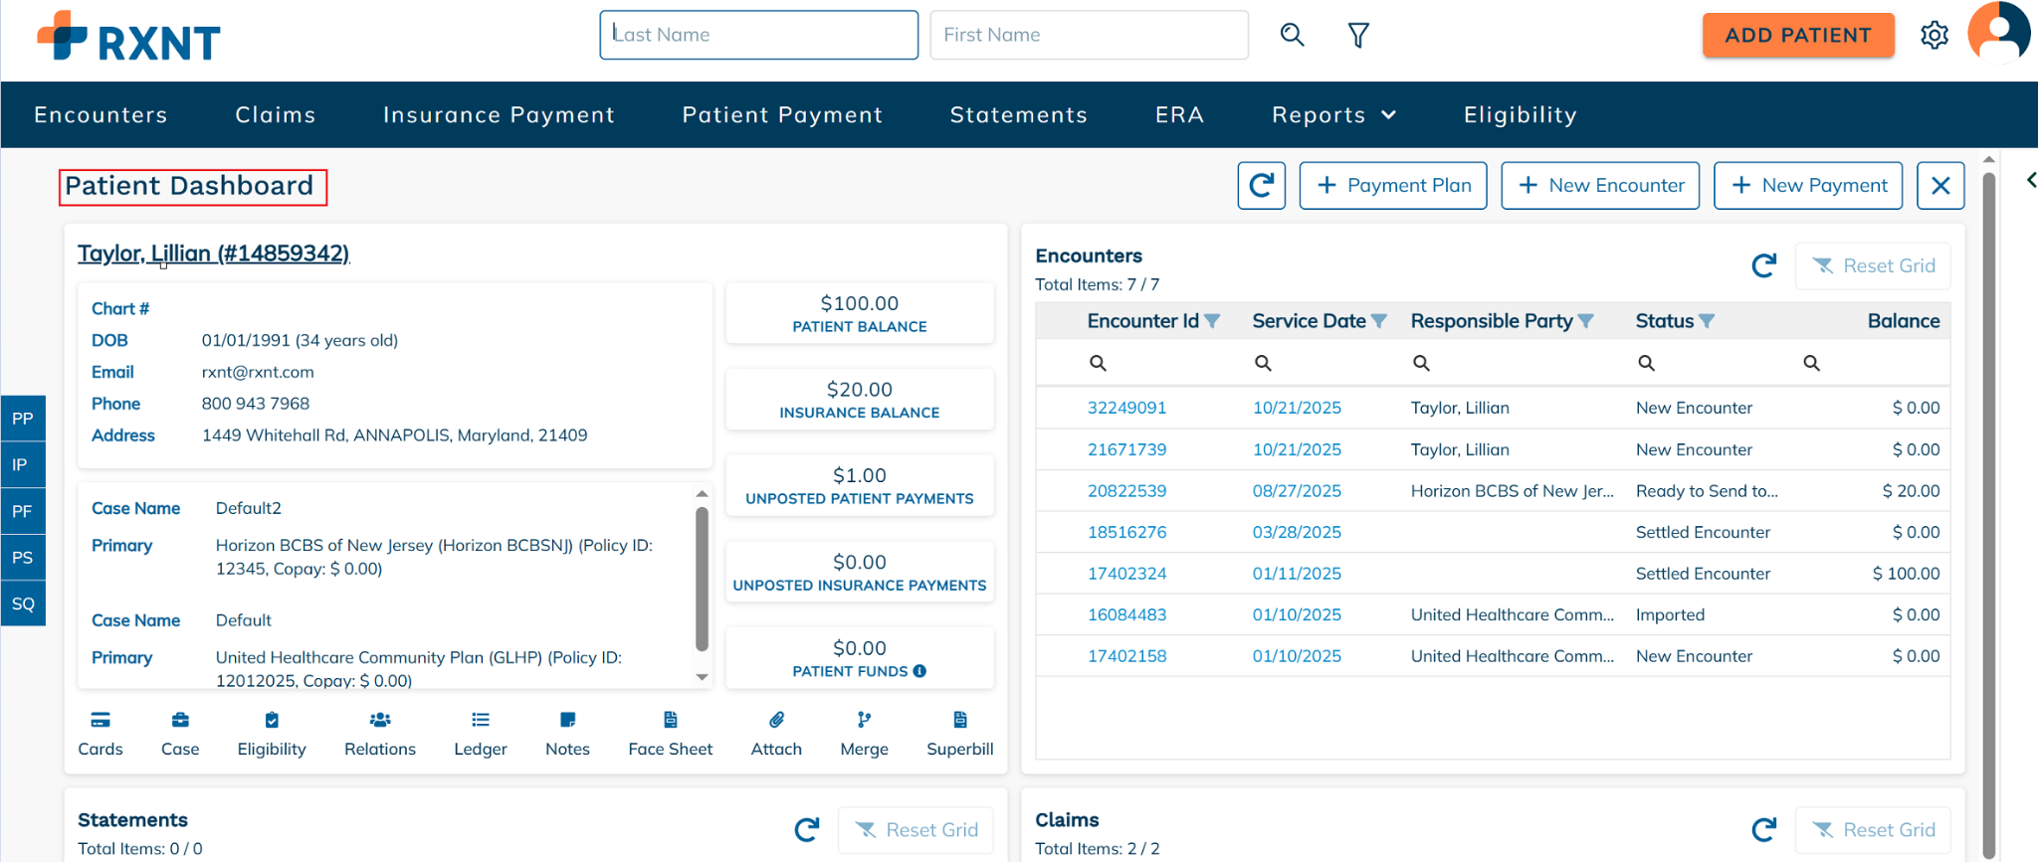Screen dimensions: 2038x862
Task: Open encounter 32249091 link
Action: point(1126,408)
